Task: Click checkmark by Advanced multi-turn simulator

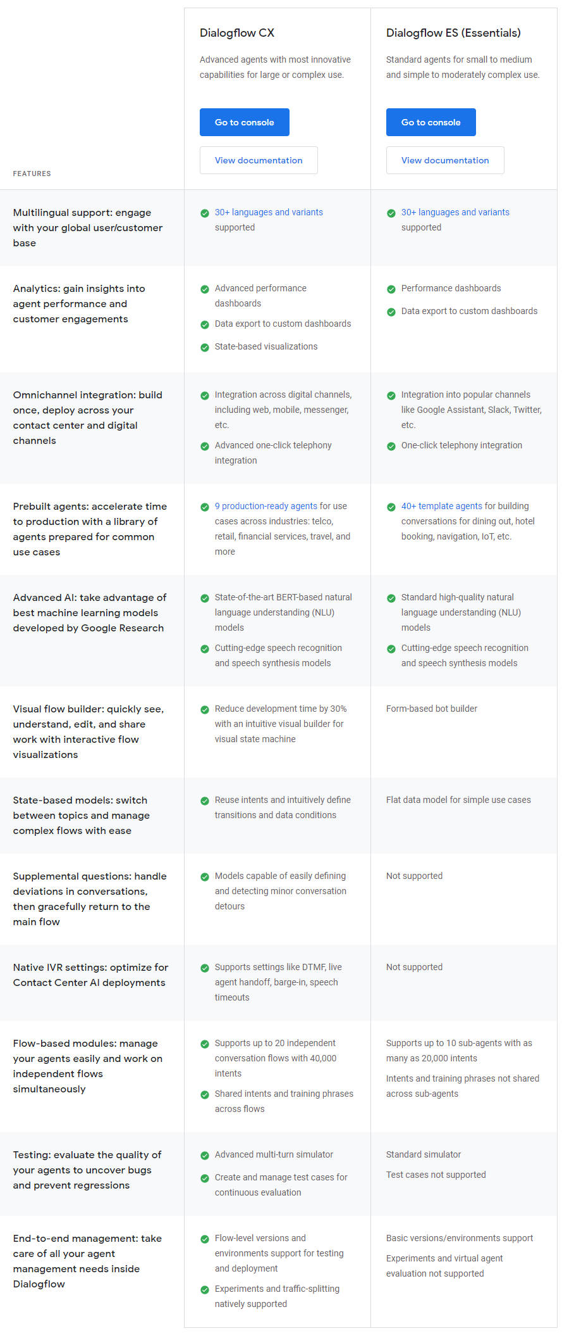Action: point(205,1156)
